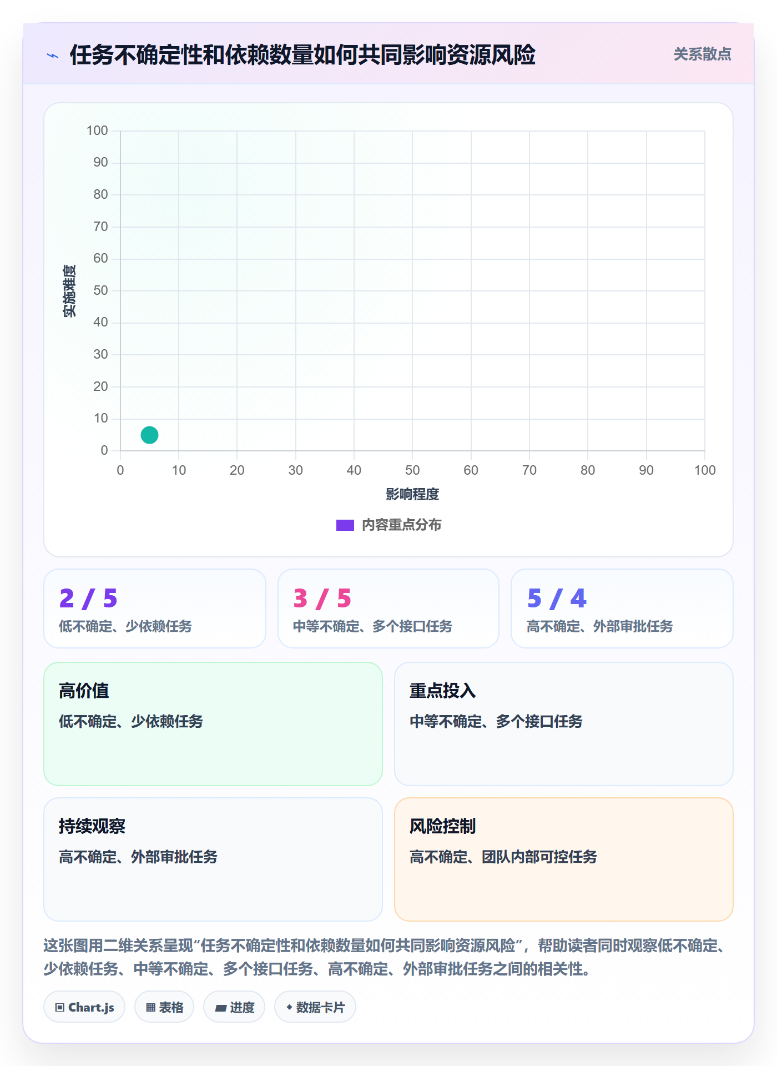The width and height of the screenshot is (777, 1066).
Task: Click the 关系散点 label in the header
Action: point(702,54)
